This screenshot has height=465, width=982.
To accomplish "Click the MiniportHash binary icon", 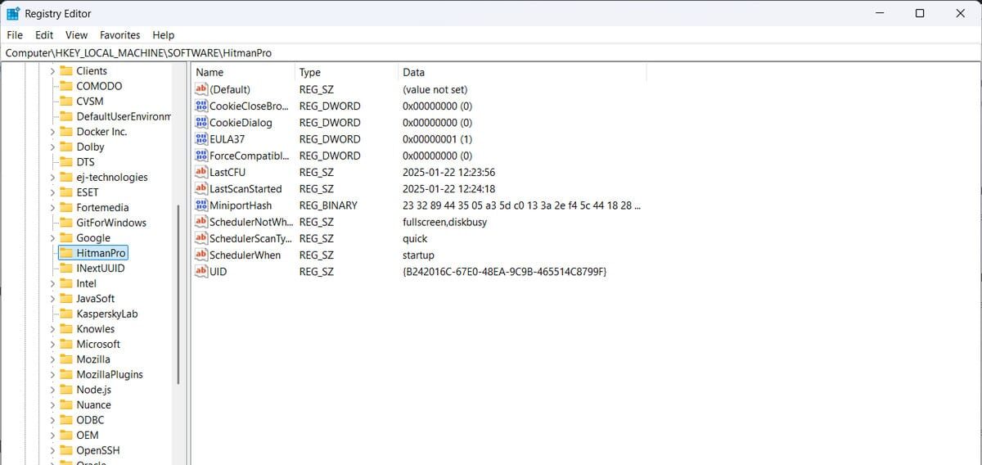I will click(202, 205).
